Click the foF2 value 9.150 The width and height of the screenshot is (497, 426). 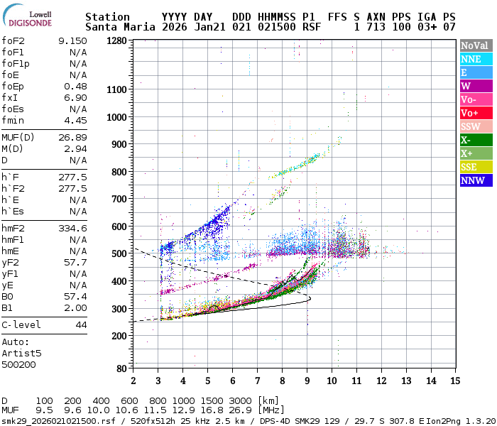(72, 41)
